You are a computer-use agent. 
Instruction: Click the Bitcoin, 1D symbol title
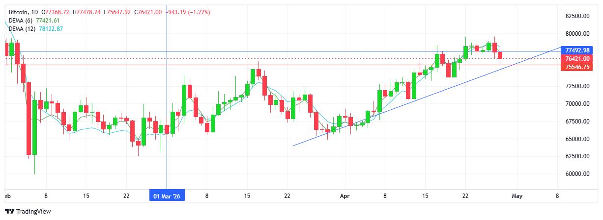pyautogui.click(x=24, y=12)
